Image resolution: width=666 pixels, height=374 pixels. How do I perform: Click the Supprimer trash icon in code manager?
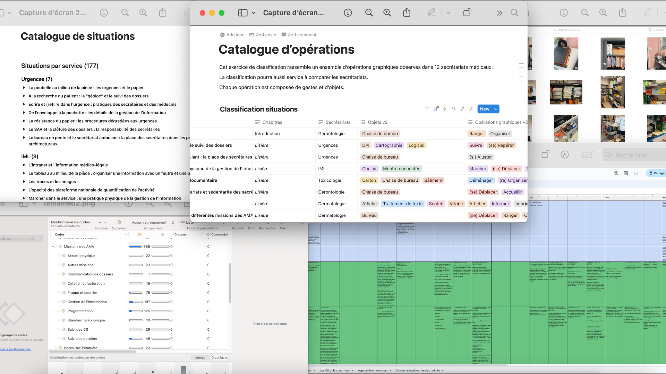tap(119, 222)
